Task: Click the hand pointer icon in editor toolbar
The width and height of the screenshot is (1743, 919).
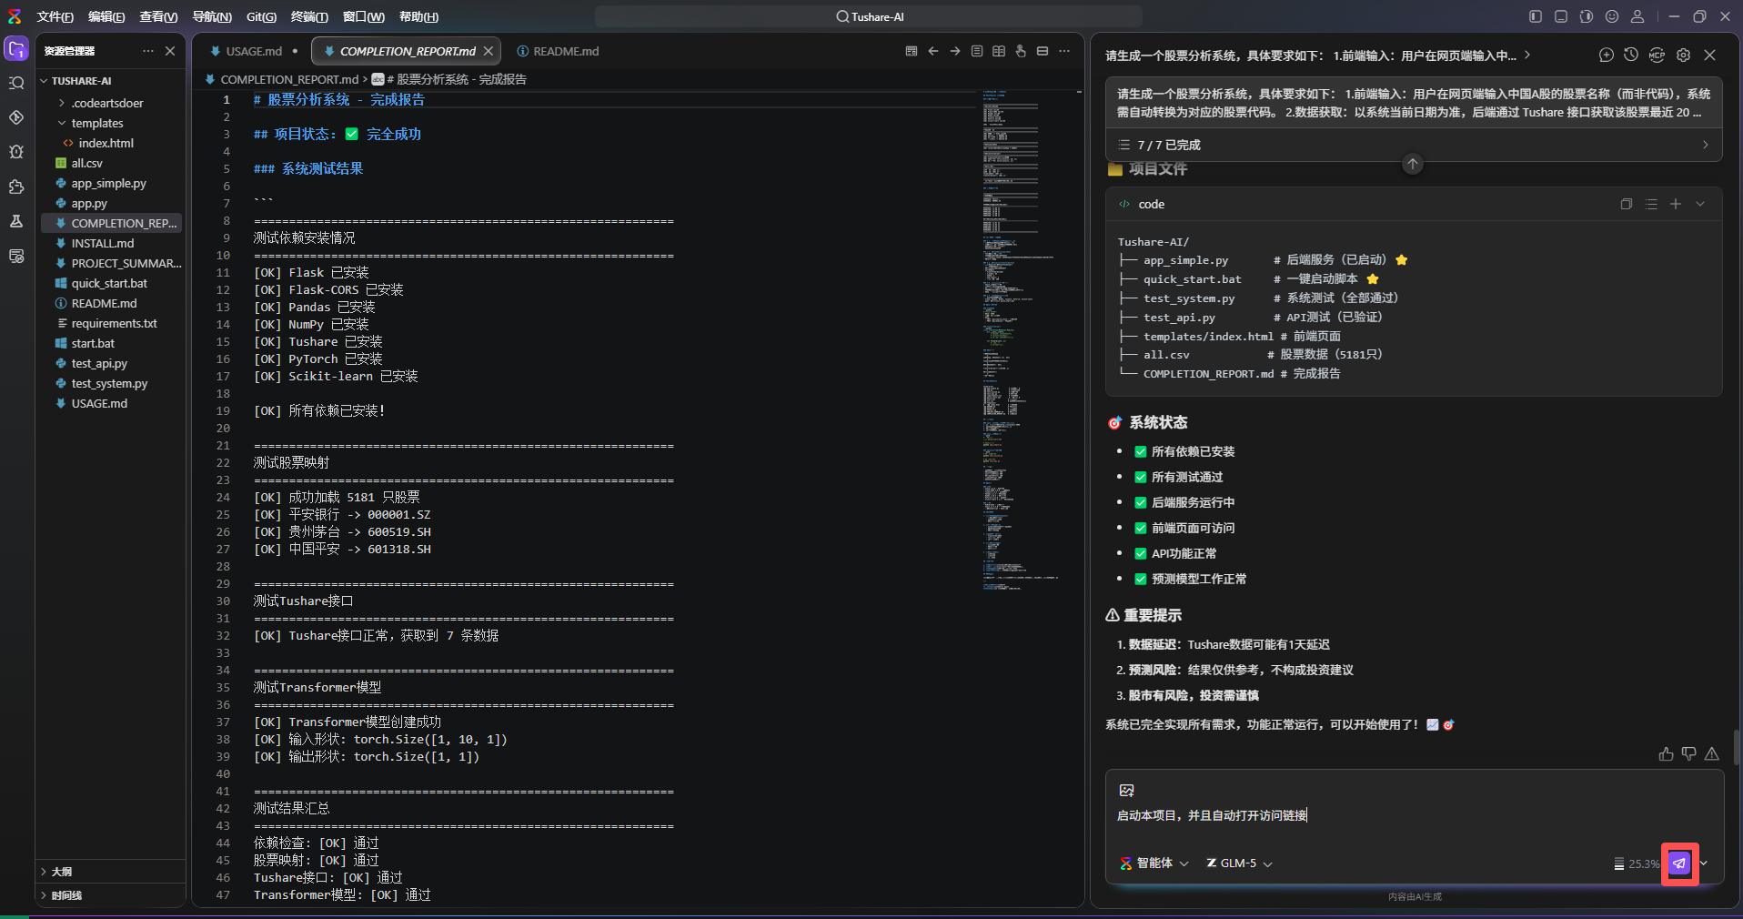Action: [x=1021, y=51]
